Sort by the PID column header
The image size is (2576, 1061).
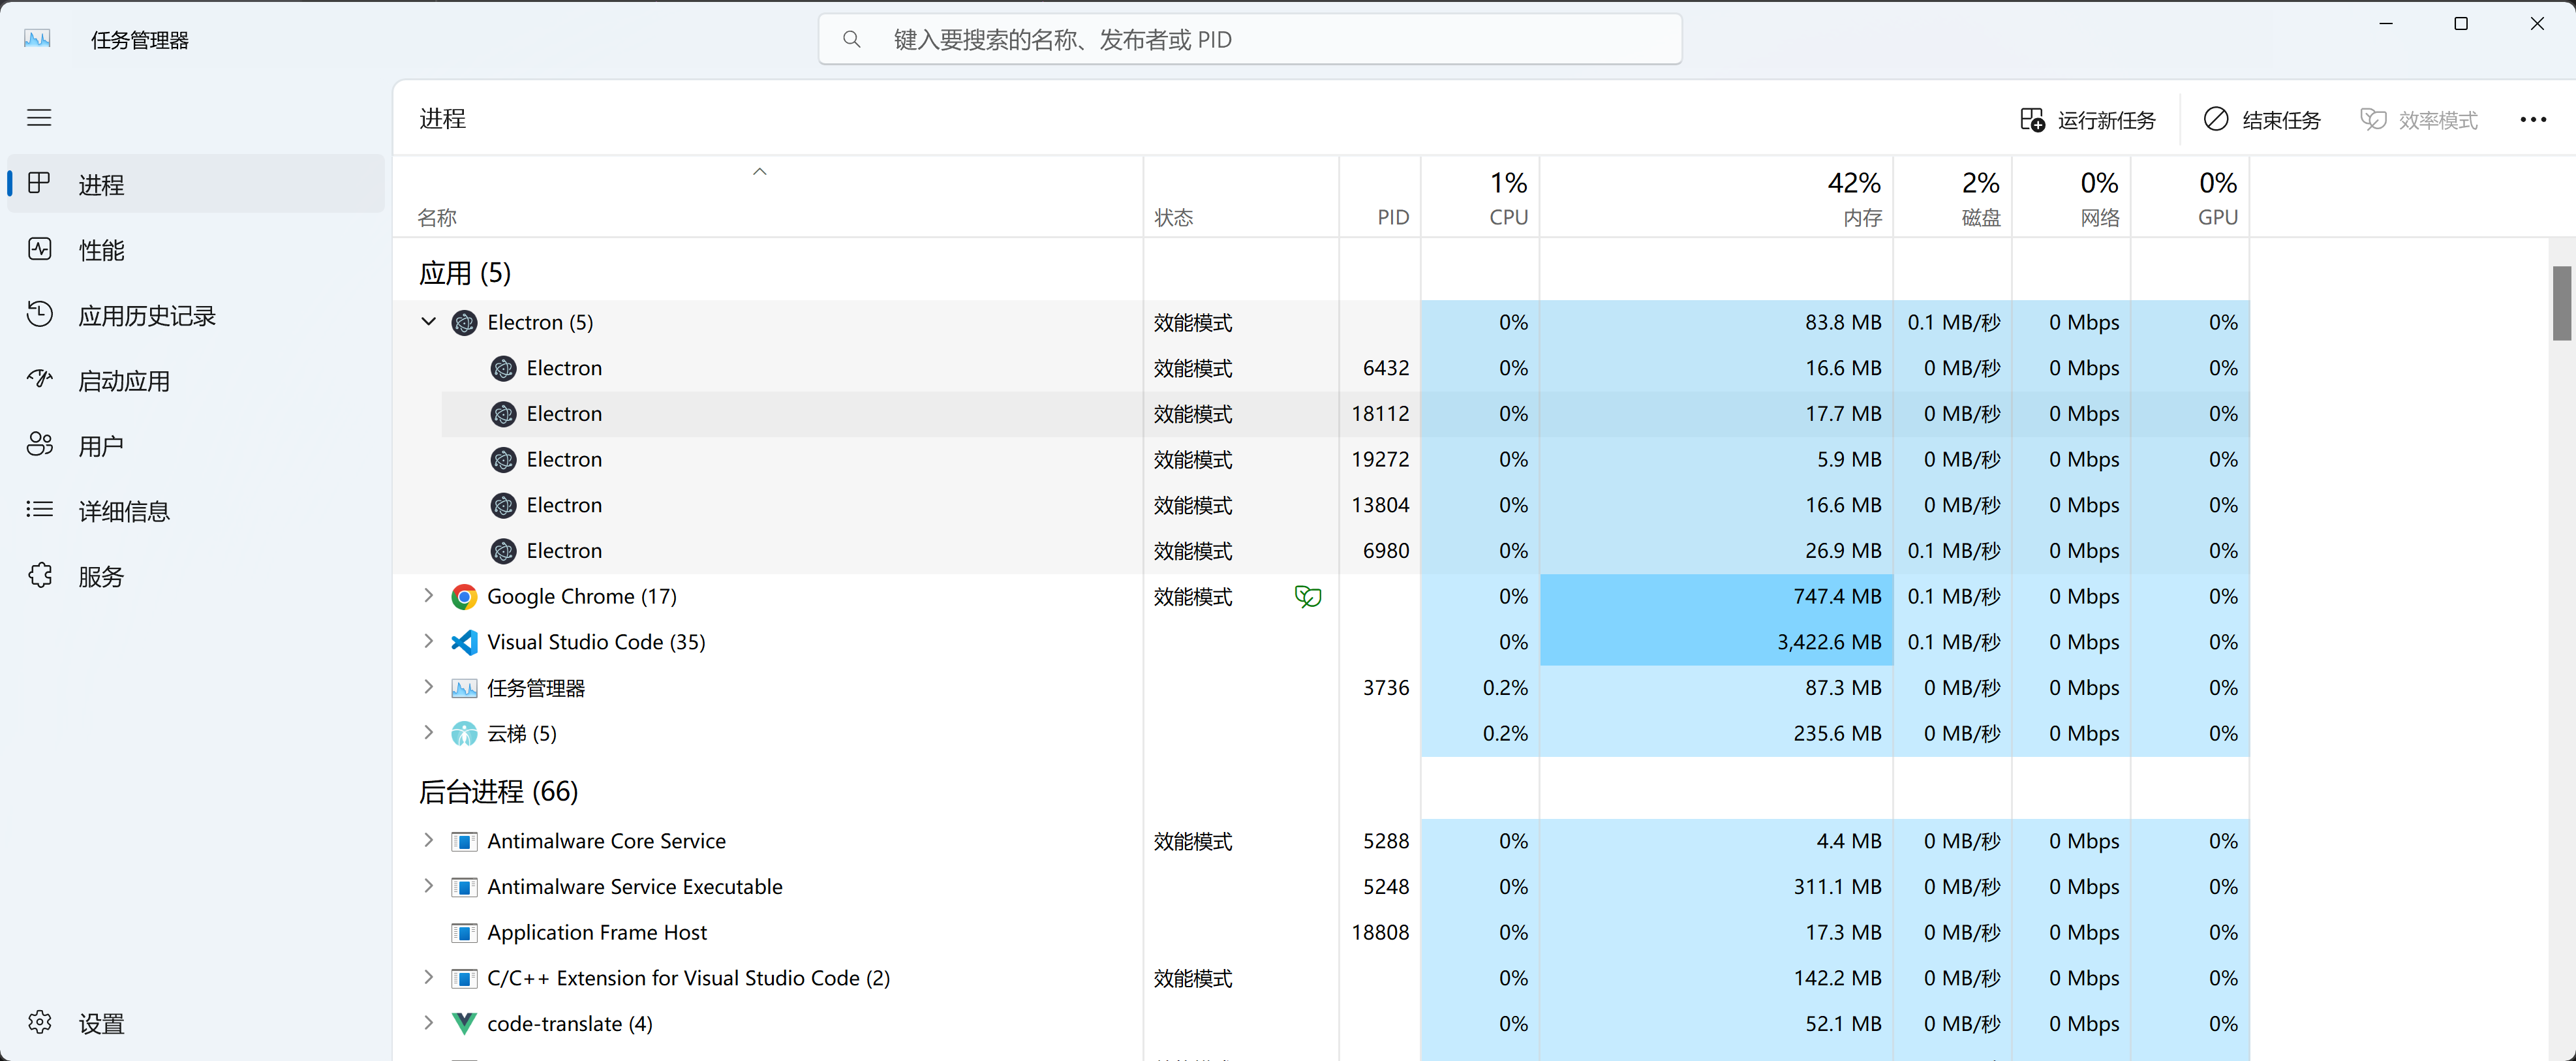1380,197
